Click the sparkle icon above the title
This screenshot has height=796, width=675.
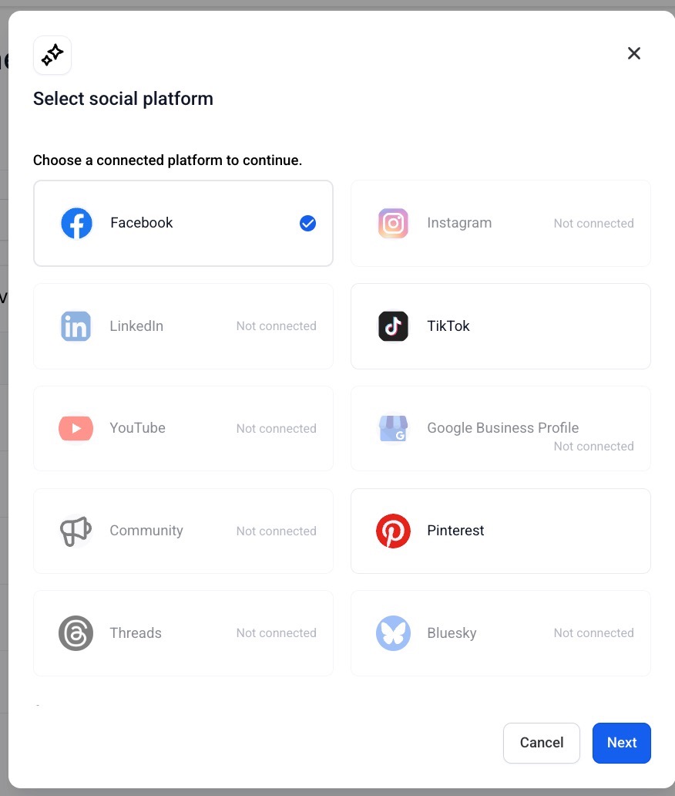52,55
